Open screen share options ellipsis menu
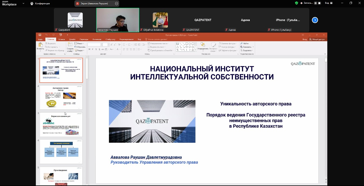Viewport: 364px width, 186px height. [x=116, y=3]
